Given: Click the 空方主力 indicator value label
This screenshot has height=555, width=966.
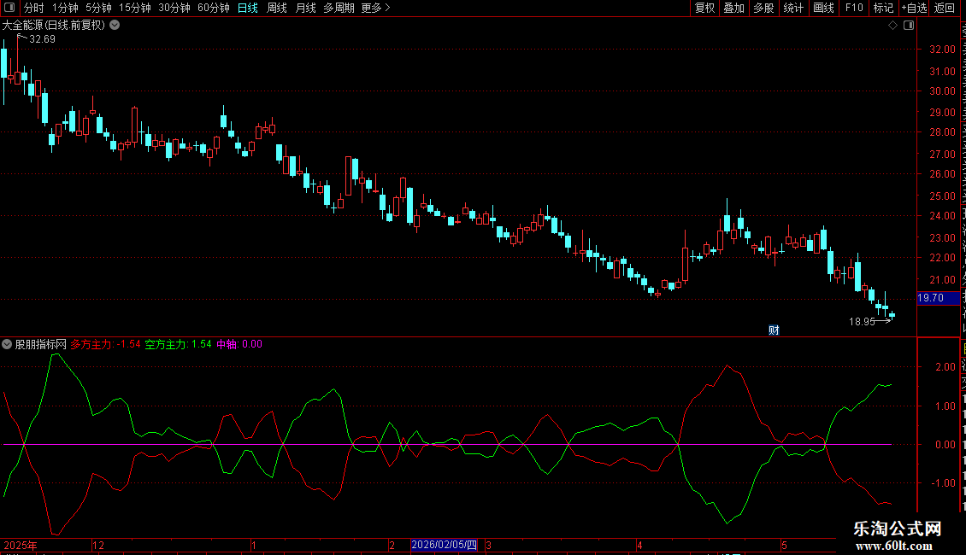Looking at the screenshot, I should pyautogui.click(x=178, y=345).
